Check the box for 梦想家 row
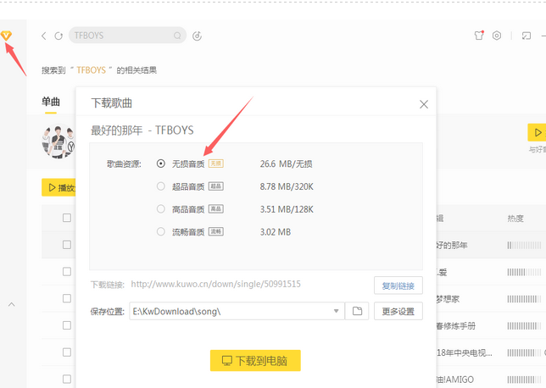The image size is (546, 388). tap(67, 298)
